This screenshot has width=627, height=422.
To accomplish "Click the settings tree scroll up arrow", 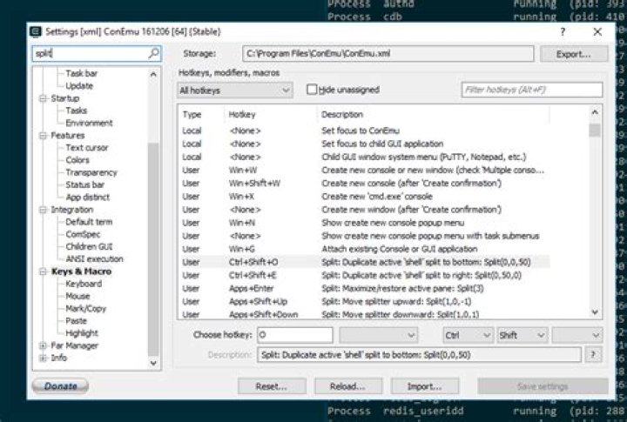I will click(x=153, y=74).
